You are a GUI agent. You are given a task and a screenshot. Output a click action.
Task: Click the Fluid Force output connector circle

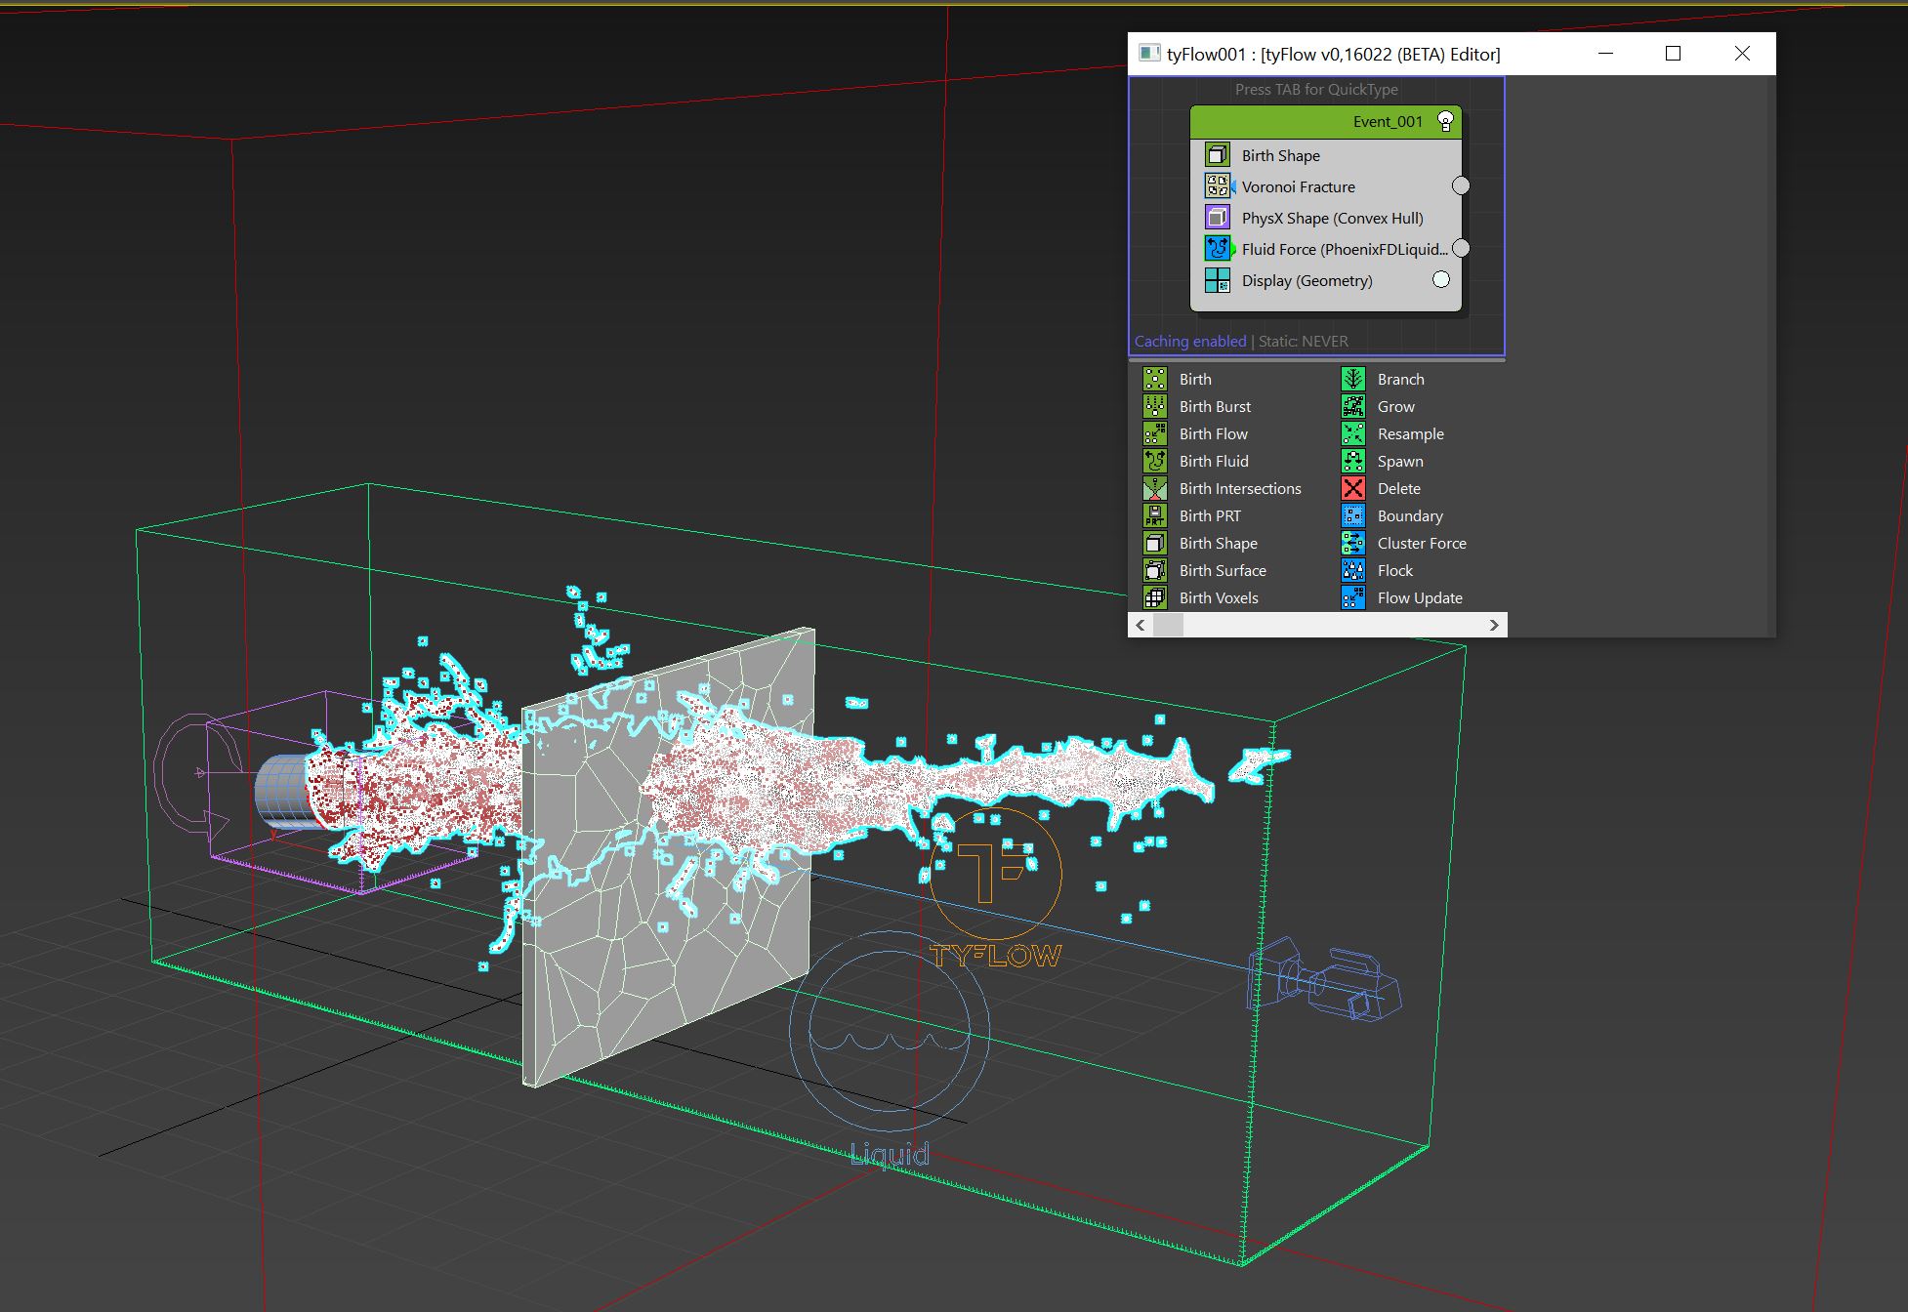point(1461,248)
